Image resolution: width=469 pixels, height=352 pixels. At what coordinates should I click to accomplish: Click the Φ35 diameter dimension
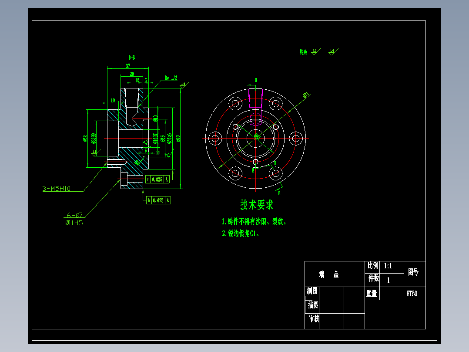163,139
